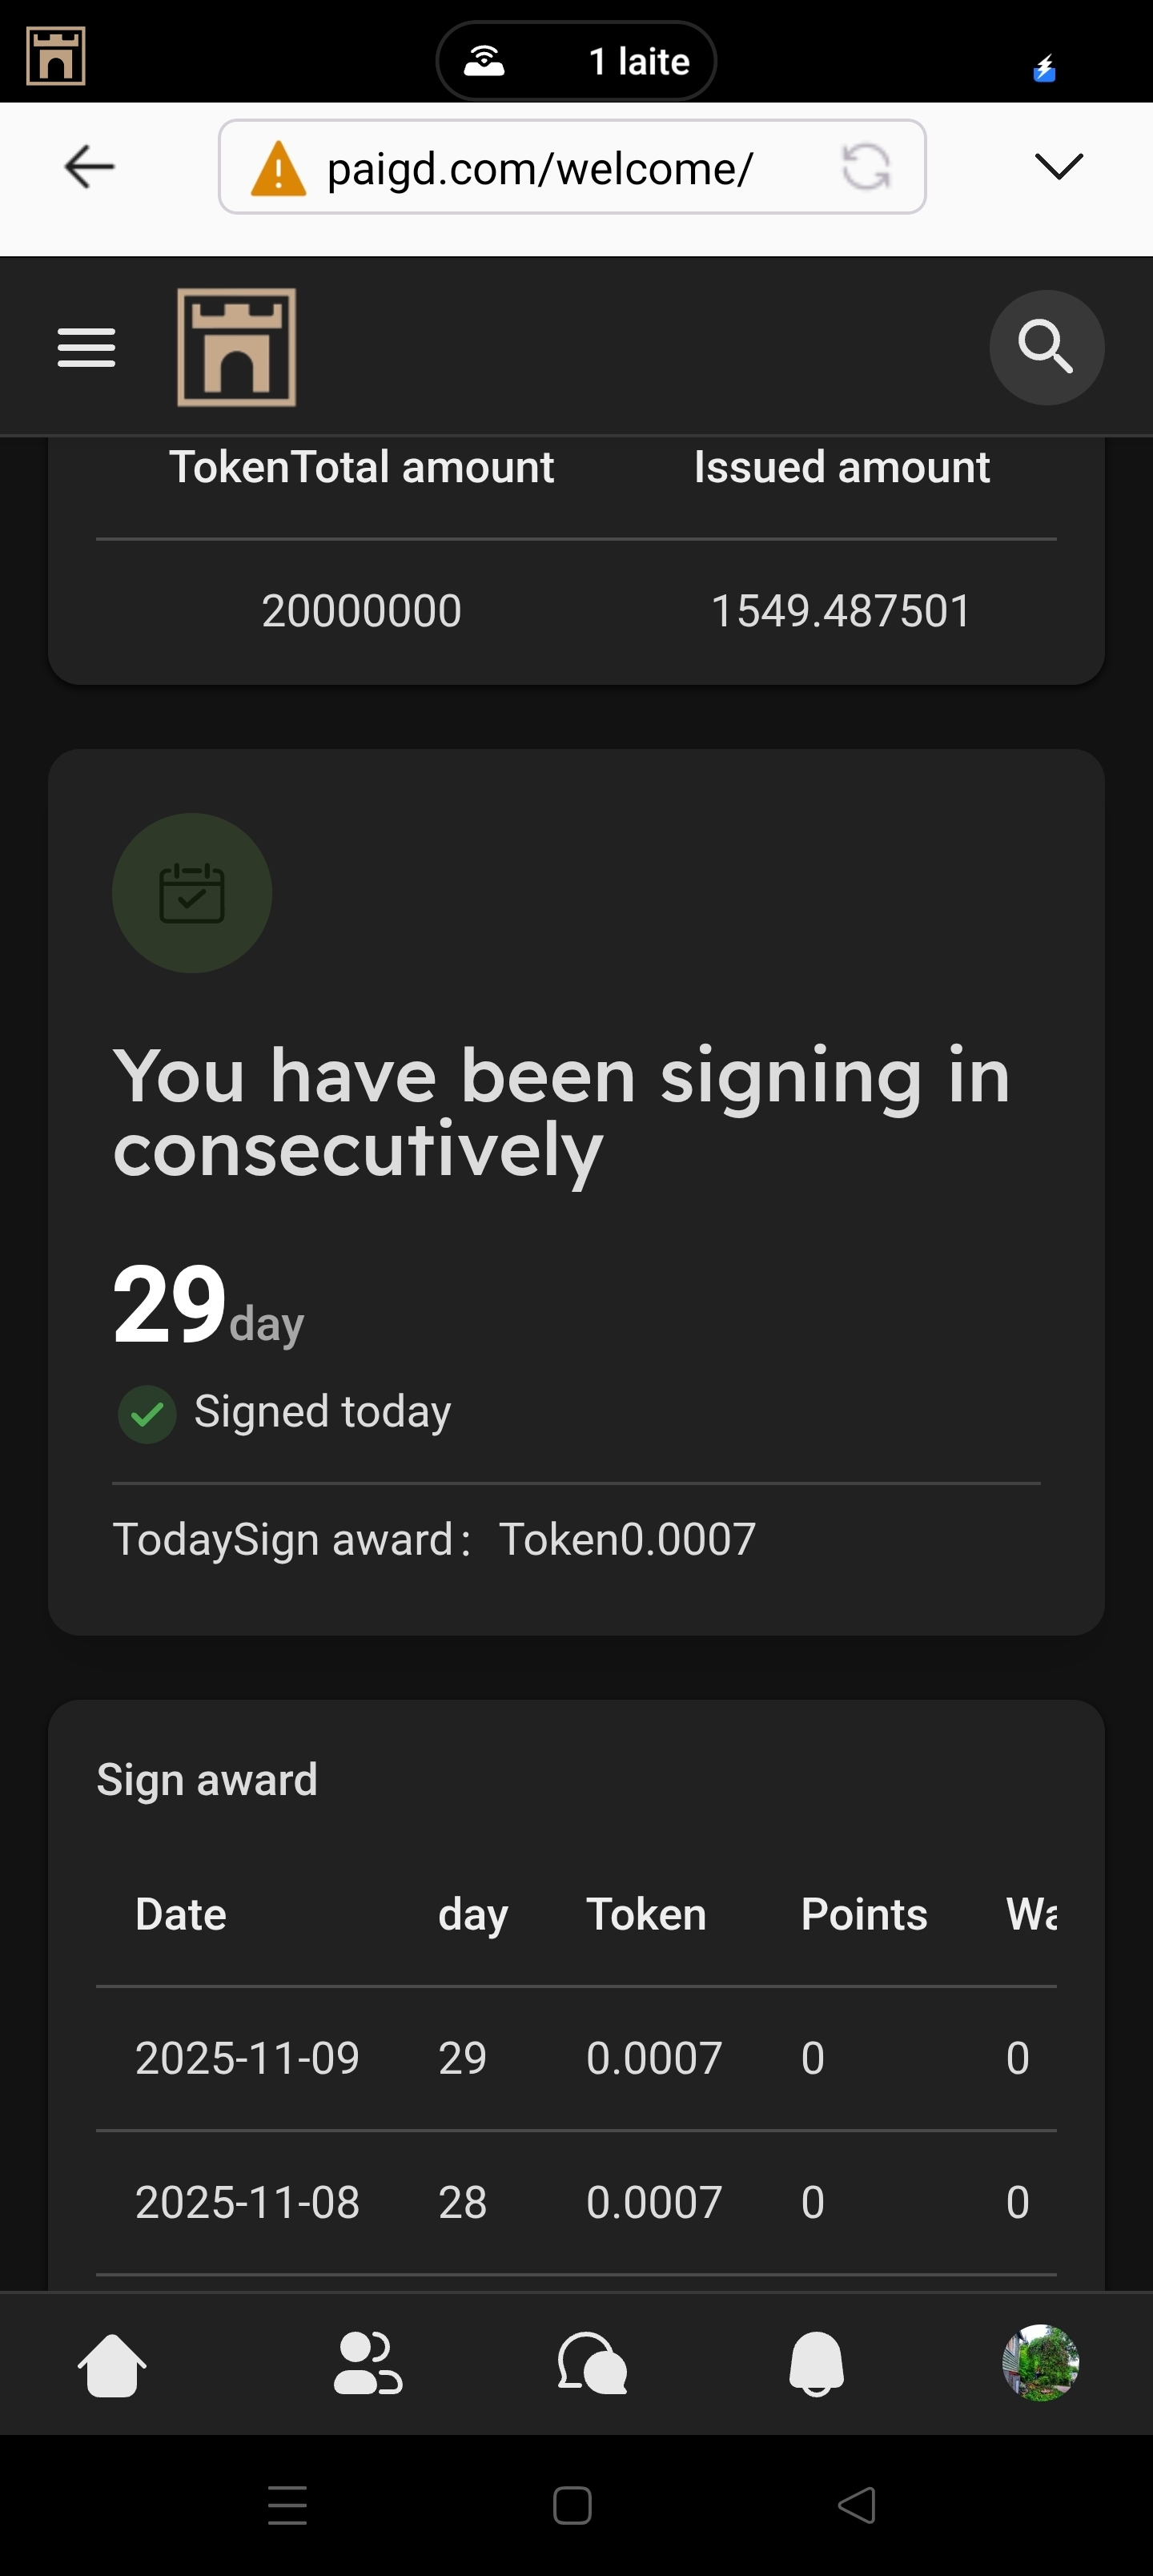The image size is (1153, 2576).
Task: Tap the castle site logo
Action: pyautogui.click(x=236, y=348)
